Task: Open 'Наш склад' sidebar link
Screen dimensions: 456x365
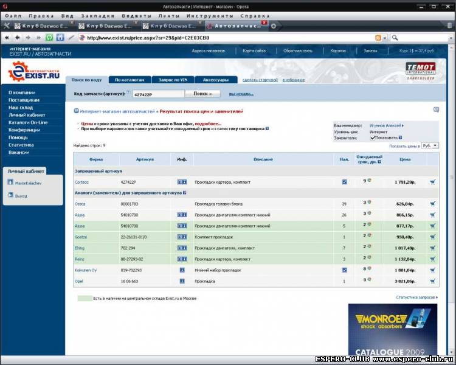Action: click(20, 108)
